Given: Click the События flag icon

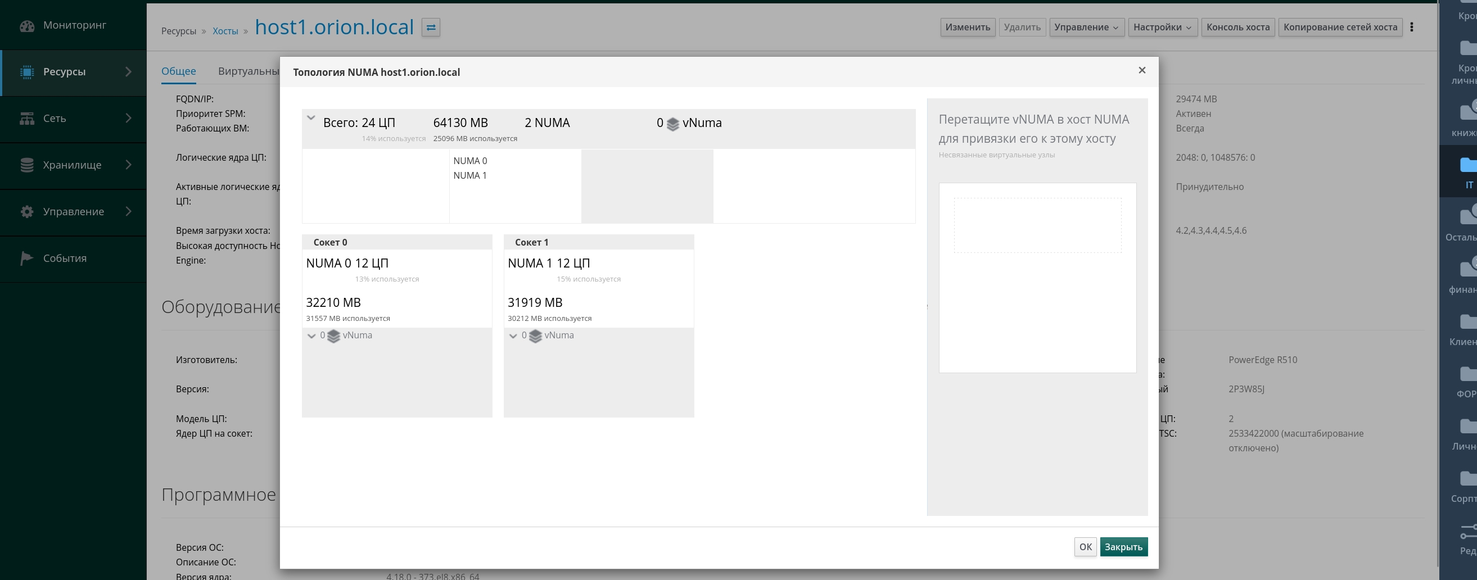Looking at the screenshot, I should 26,259.
